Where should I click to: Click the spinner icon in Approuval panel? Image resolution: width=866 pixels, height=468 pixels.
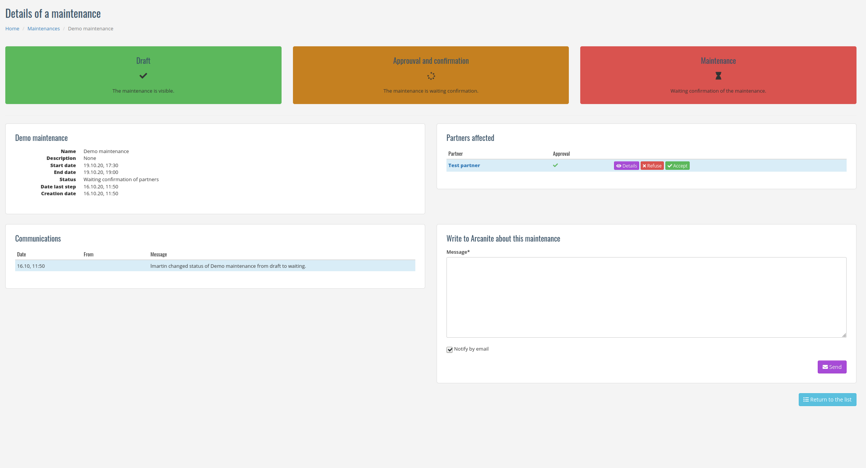pos(431,76)
